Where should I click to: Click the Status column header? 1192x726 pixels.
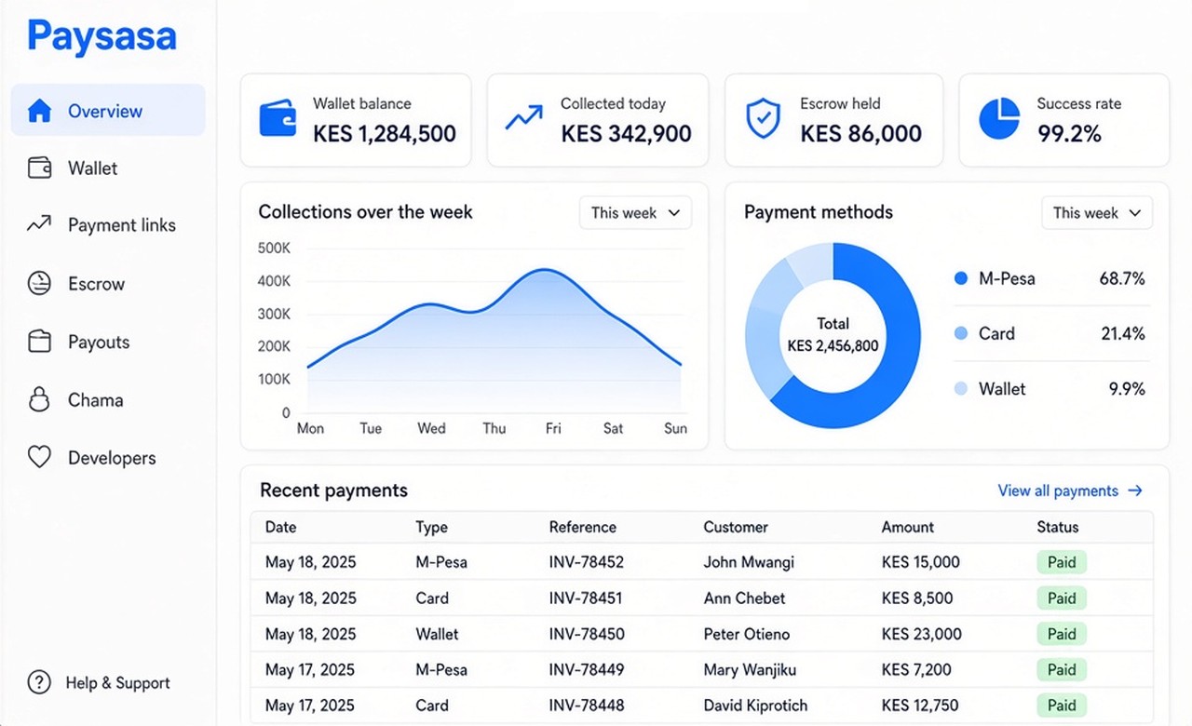click(1058, 527)
